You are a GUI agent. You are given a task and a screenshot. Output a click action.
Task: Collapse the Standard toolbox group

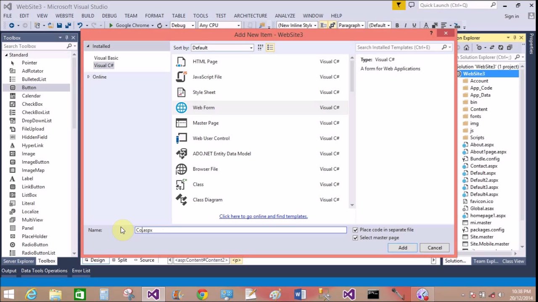pos(6,55)
